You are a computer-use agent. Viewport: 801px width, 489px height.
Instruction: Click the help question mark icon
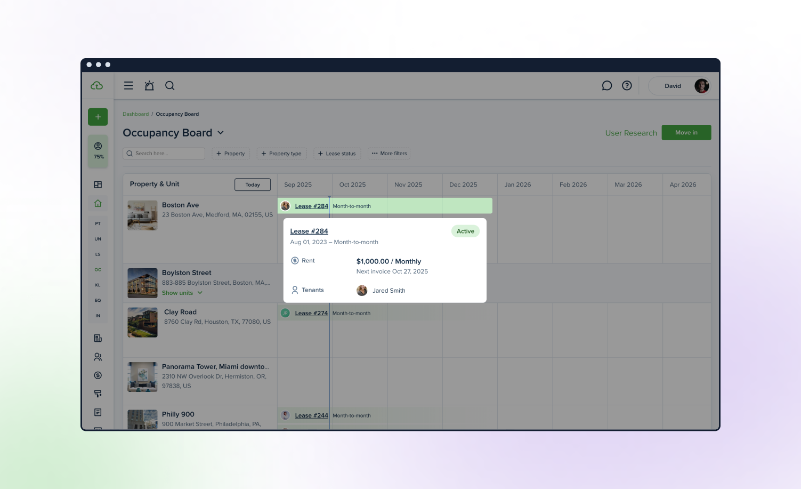point(627,86)
